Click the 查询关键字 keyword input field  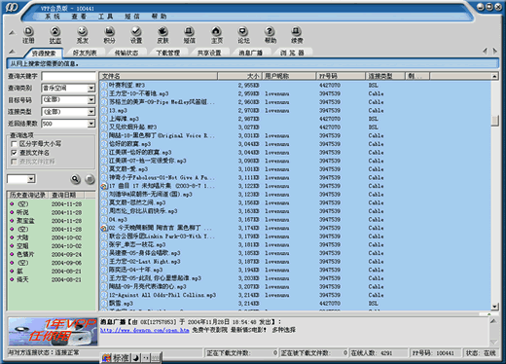(x=68, y=76)
